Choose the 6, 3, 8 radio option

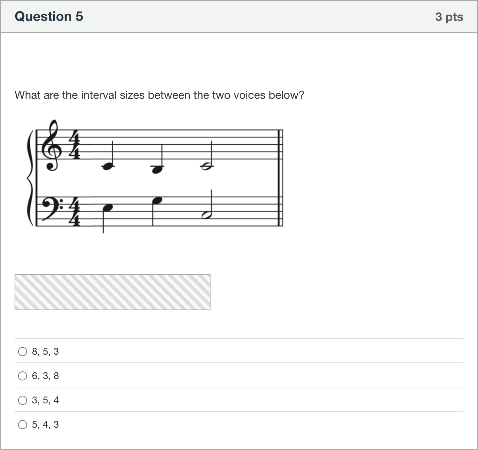(x=23, y=376)
